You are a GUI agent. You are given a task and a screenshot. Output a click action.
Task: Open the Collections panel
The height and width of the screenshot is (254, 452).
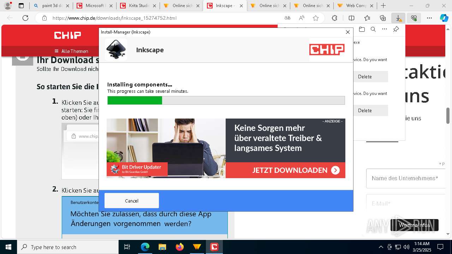pos(383,18)
